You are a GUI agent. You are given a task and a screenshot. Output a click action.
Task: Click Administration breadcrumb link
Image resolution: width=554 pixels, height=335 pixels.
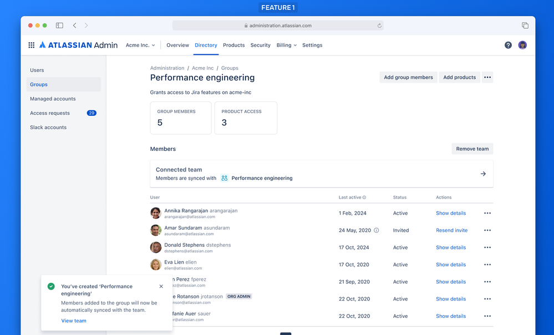(167, 68)
